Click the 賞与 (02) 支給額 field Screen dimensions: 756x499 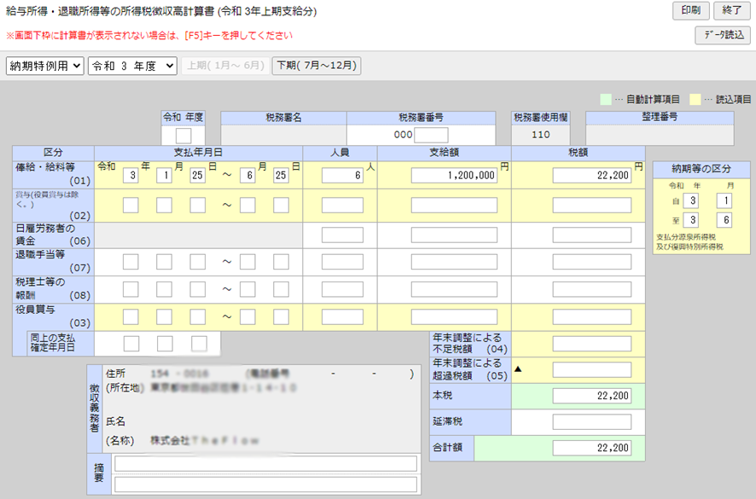click(x=454, y=205)
